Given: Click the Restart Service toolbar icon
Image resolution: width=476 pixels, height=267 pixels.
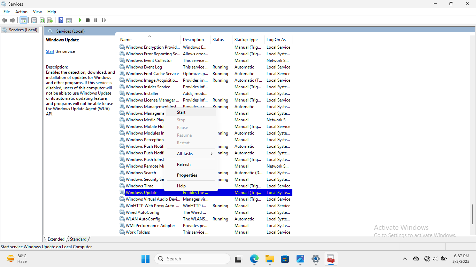Looking at the screenshot, I should 104,20.
